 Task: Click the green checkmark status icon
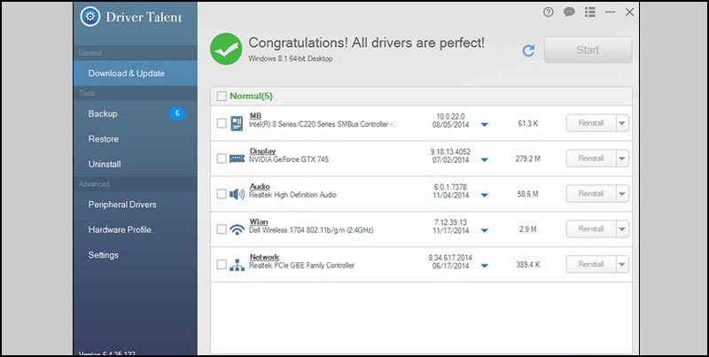point(226,49)
